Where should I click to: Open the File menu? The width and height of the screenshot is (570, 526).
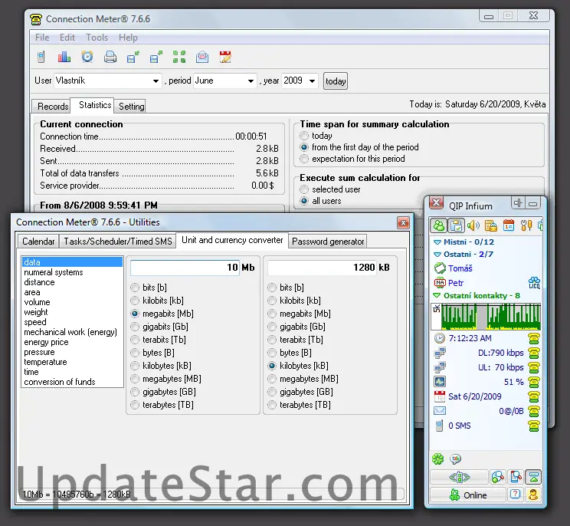tap(42, 38)
